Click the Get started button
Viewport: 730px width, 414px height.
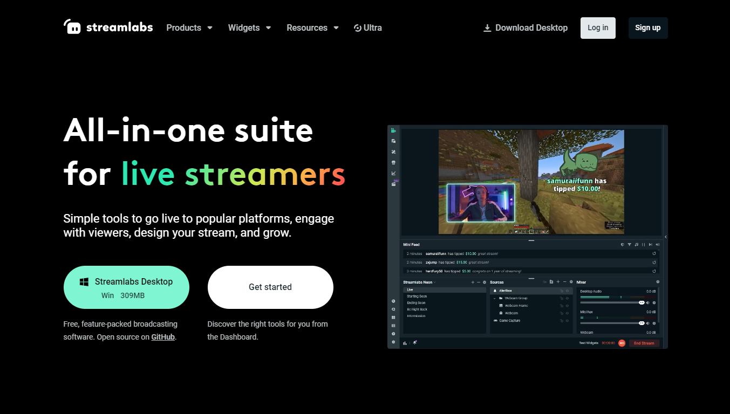(x=270, y=287)
